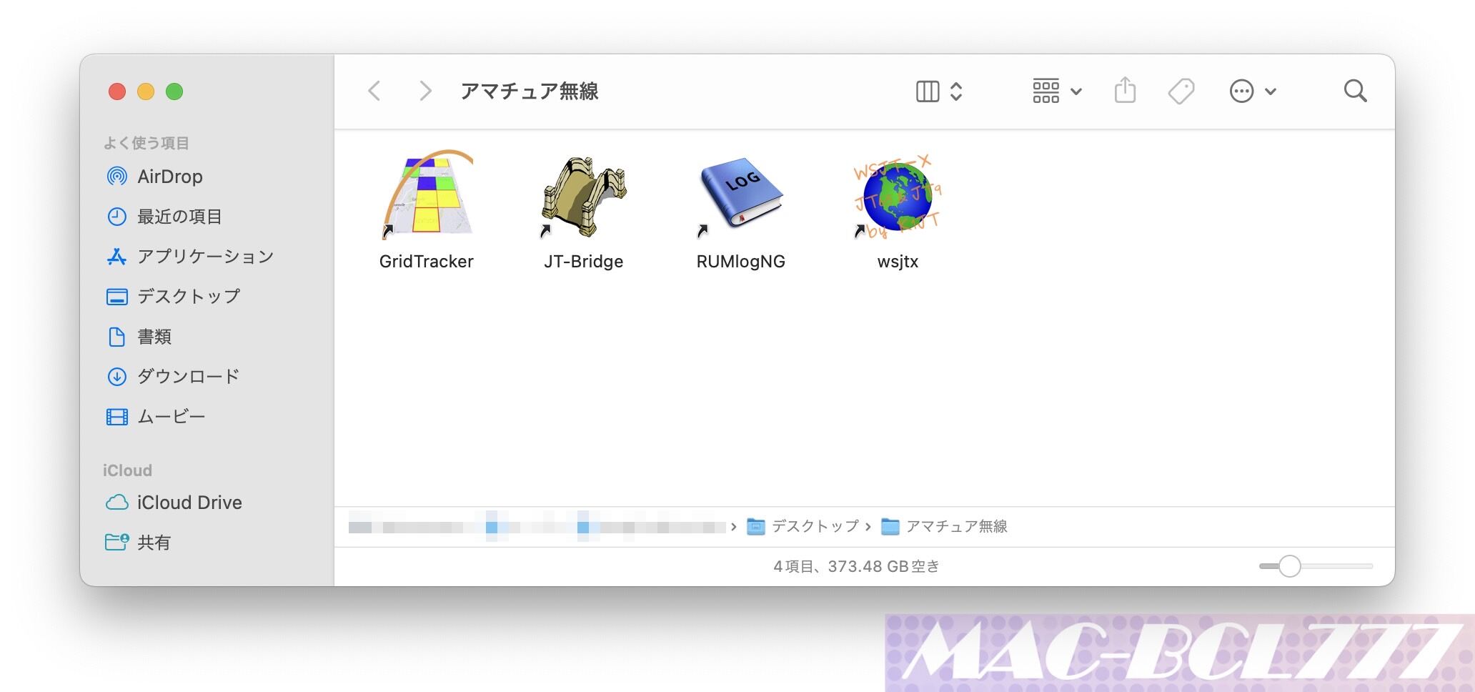The height and width of the screenshot is (692, 1475).
Task: Open the More actions ellipsis menu
Action: click(x=1242, y=91)
